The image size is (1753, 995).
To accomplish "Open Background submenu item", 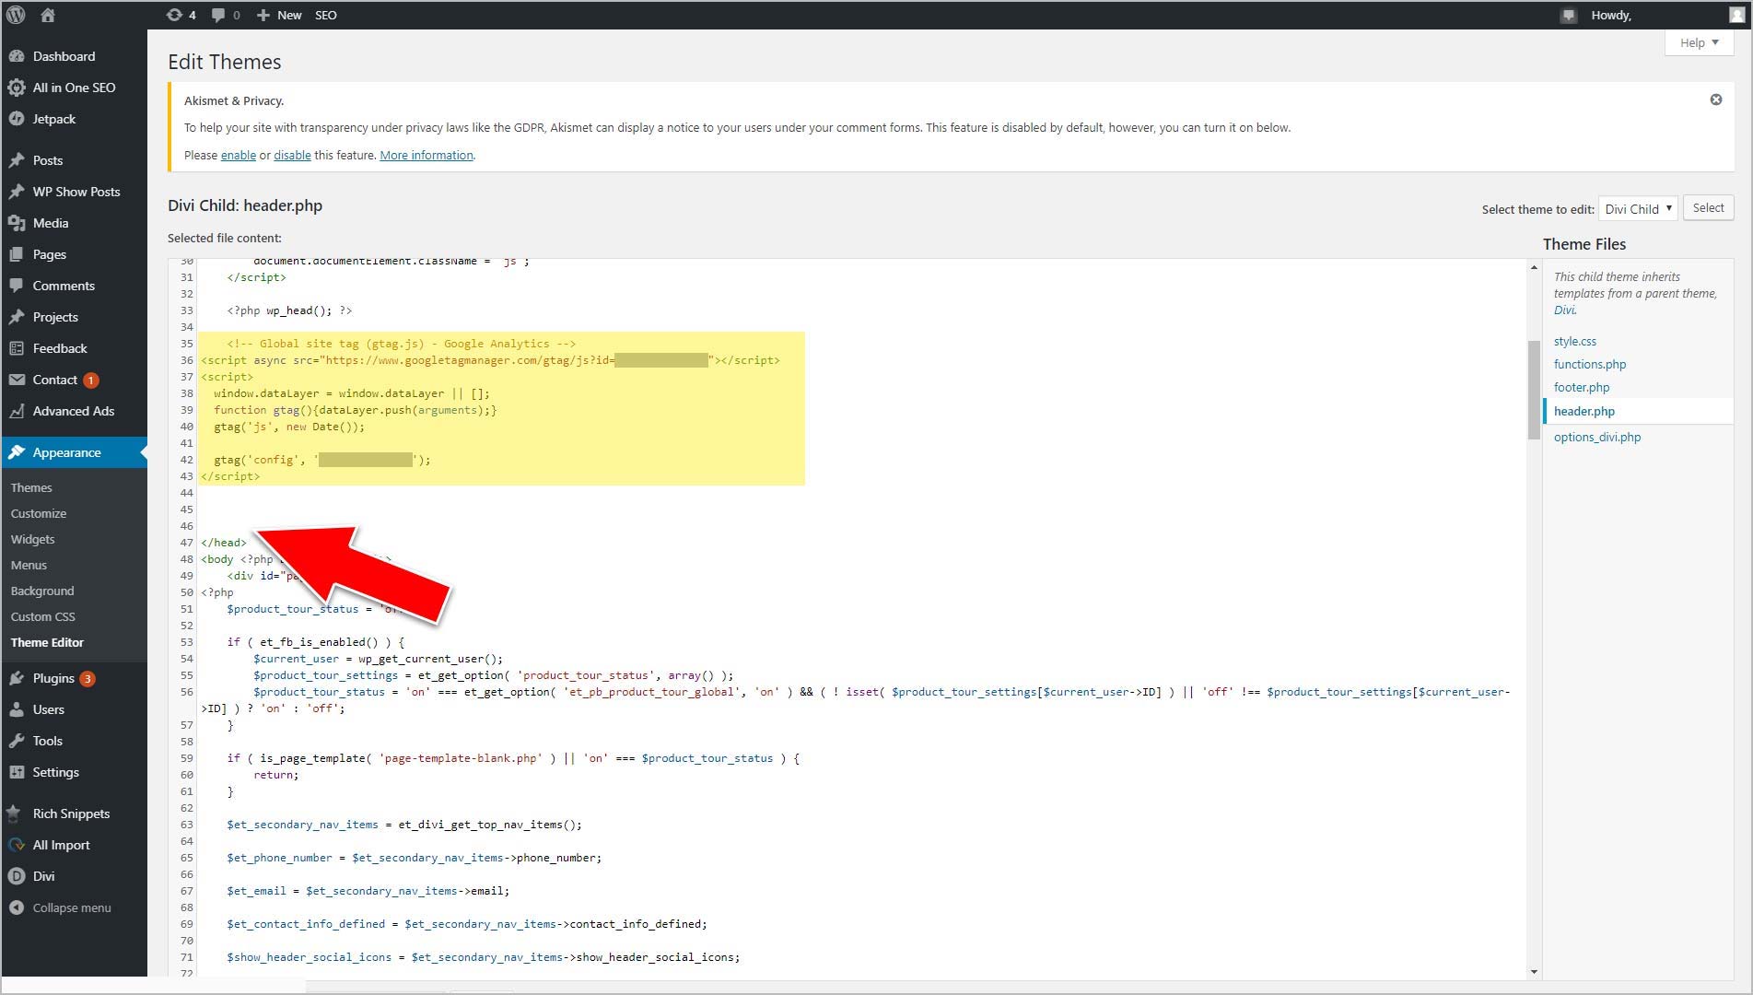I will tap(42, 591).
